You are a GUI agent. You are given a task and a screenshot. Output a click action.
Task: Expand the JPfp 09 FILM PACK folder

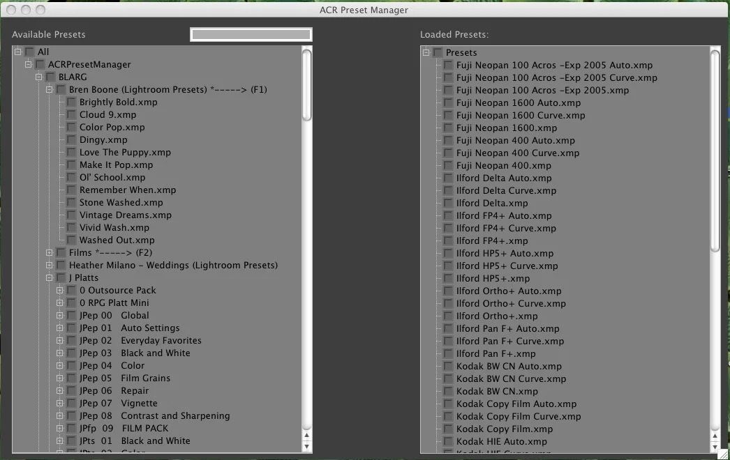[59, 429]
